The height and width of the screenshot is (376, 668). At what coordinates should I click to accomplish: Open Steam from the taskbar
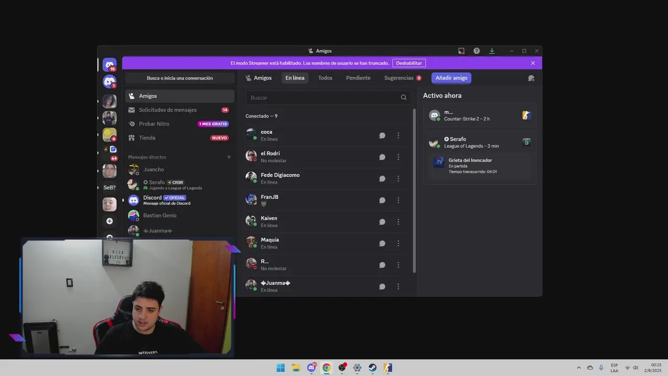pyautogui.click(x=373, y=368)
